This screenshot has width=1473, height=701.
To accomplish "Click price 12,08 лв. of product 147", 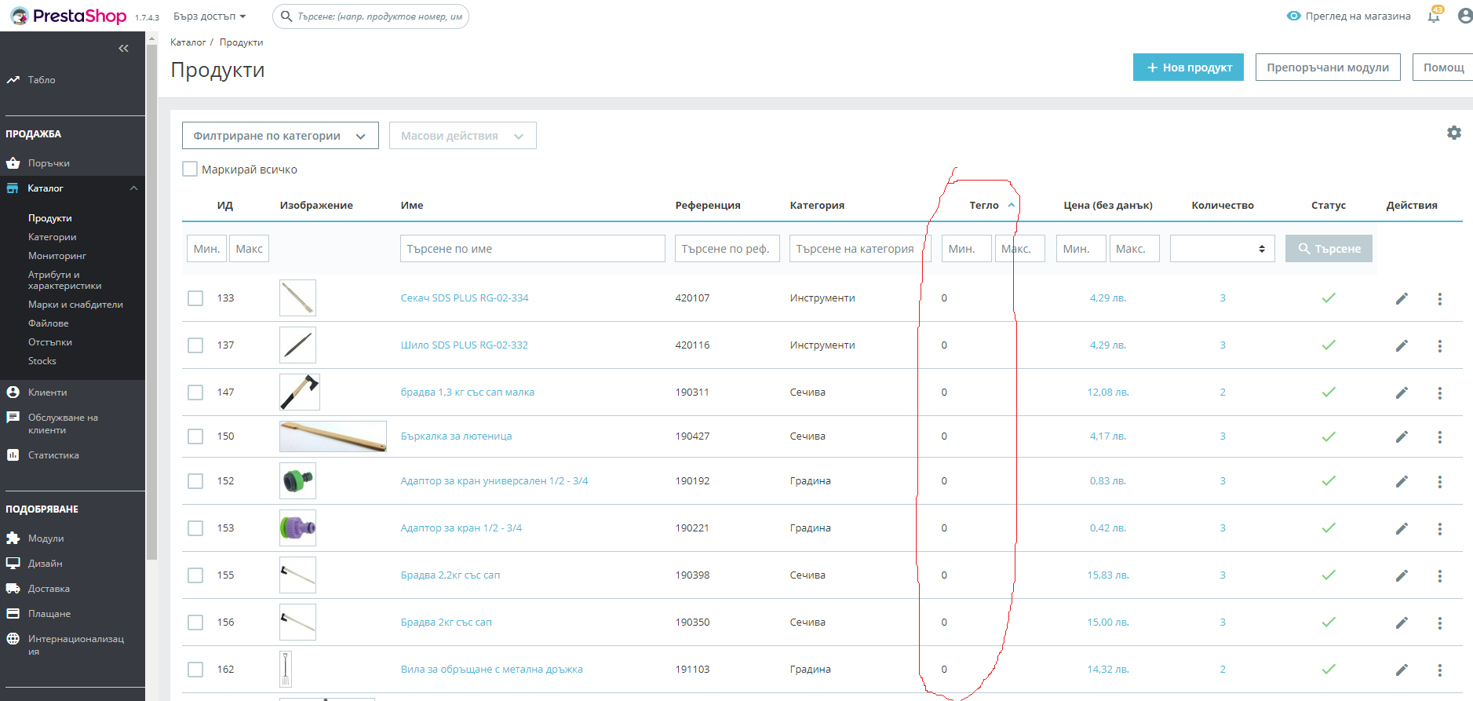I will [1108, 392].
